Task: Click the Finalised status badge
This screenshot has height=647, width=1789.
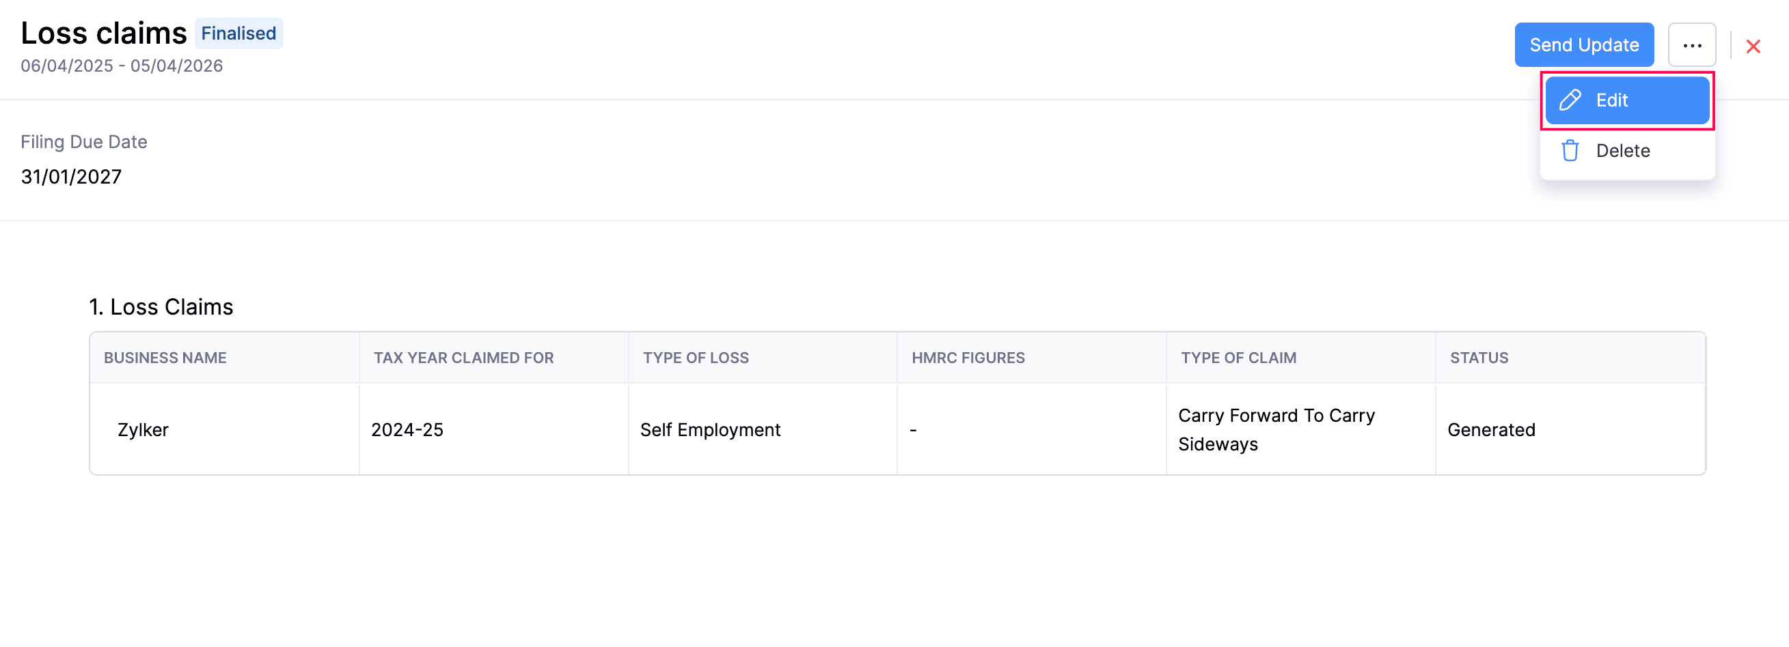Action: (x=238, y=33)
